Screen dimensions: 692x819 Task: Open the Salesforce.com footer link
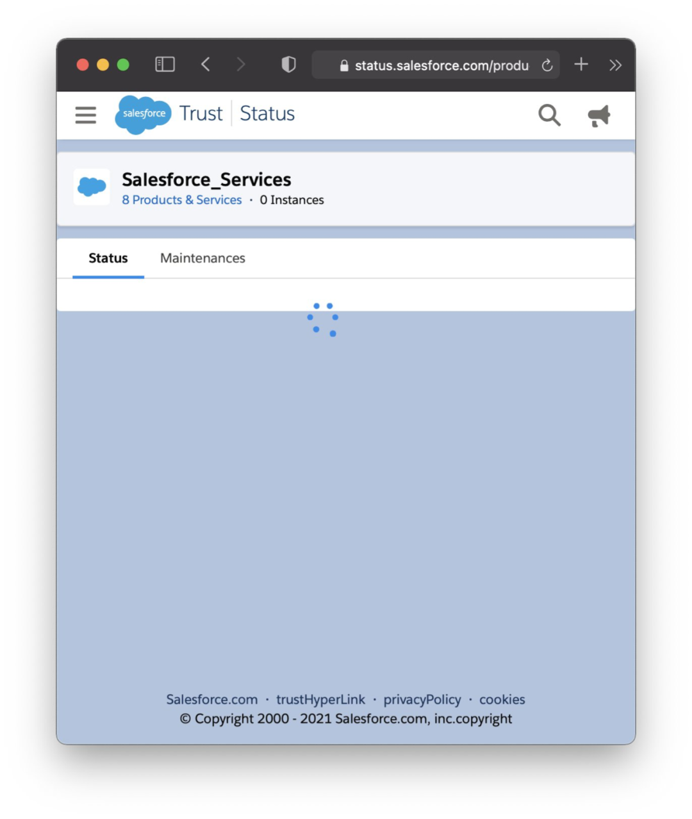[x=212, y=699]
